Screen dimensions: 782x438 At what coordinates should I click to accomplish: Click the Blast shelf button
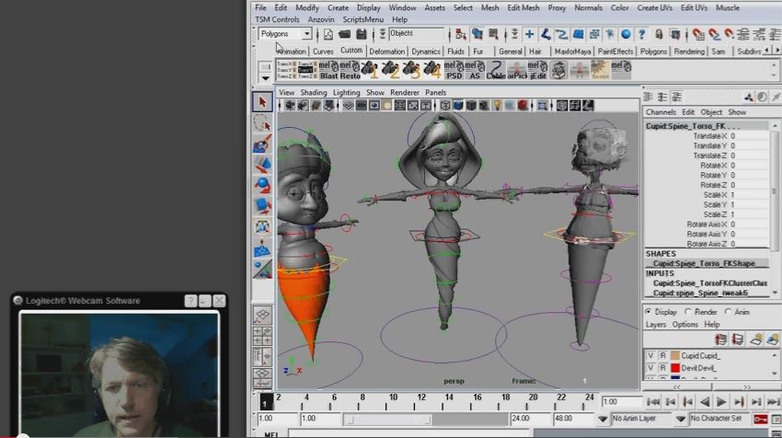point(328,71)
